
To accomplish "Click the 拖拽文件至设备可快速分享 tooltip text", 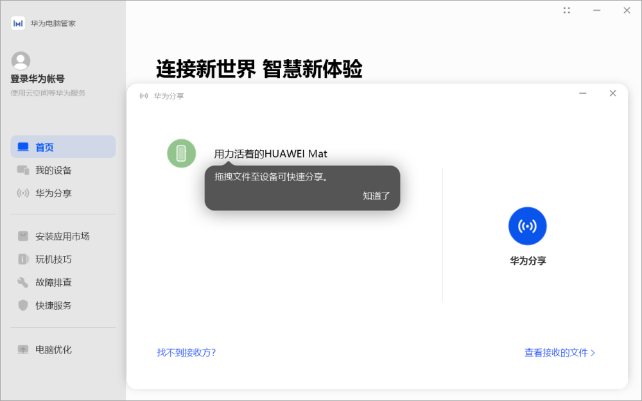I will [271, 177].
